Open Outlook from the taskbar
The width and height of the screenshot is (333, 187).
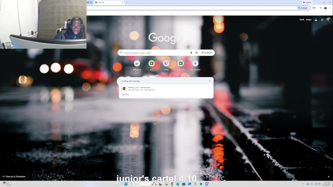[189, 184]
